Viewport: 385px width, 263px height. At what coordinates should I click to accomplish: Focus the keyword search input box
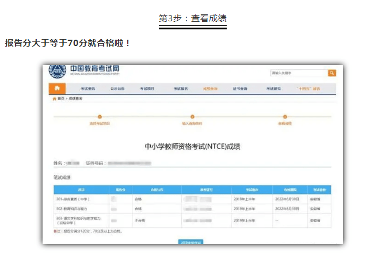pos(299,73)
